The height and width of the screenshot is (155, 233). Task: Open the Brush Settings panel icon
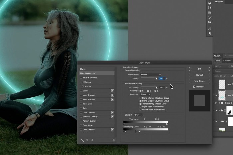point(210,17)
